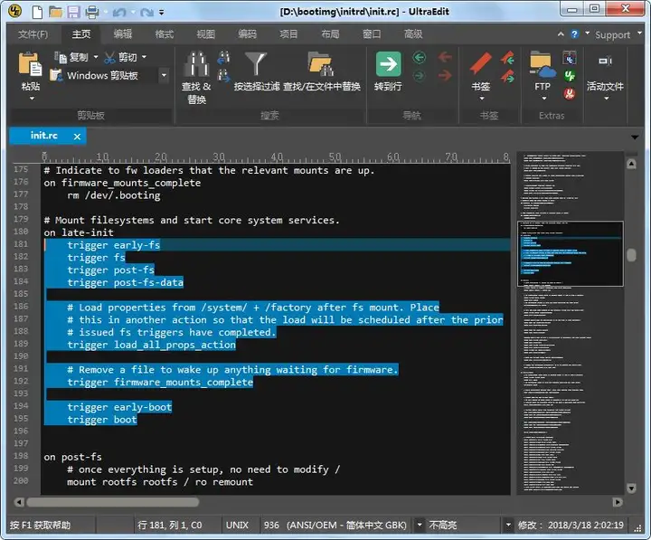
Task: Open the FTP cloud folder icon
Action: pyautogui.click(x=542, y=64)
